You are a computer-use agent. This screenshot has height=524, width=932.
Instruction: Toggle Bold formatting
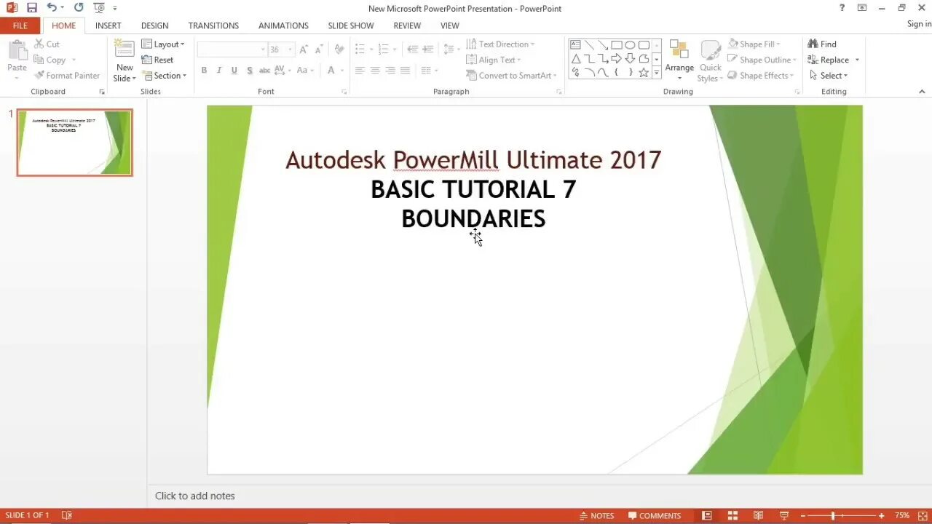204,71
